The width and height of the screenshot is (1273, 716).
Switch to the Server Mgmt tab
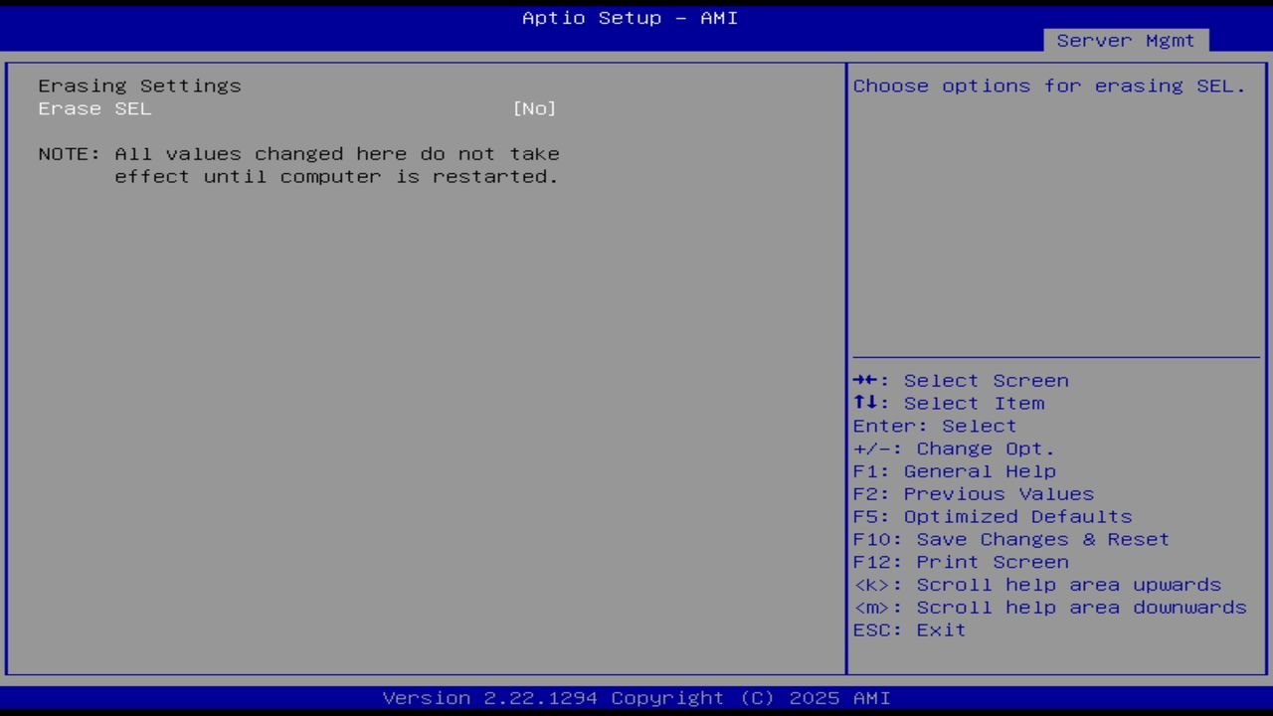[1125, 41]
